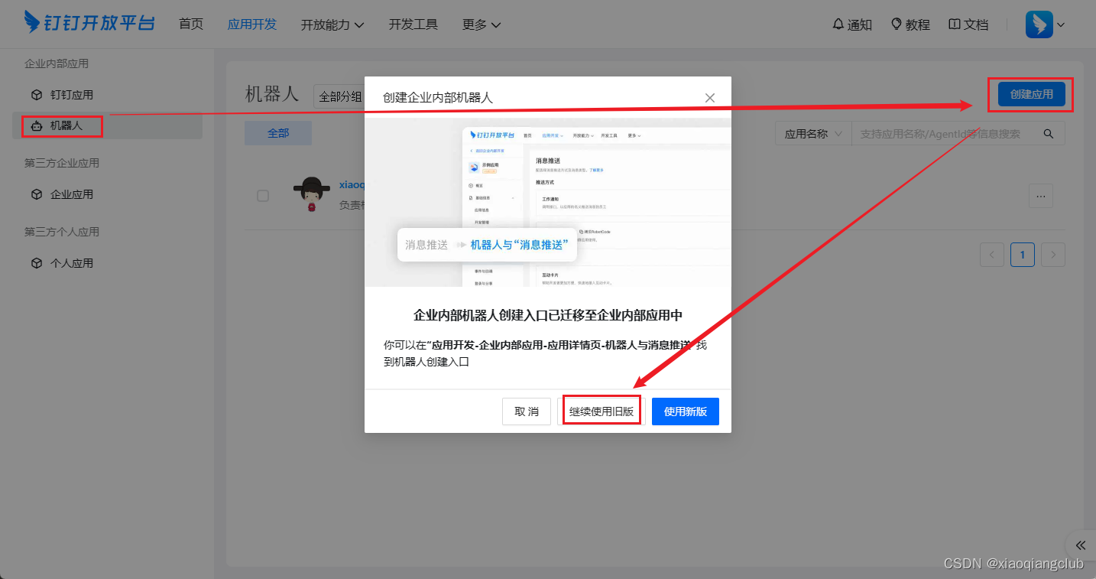Click the search magnifier icon
Screen dimensions: 1096x579
click(x=1049, y=133)
